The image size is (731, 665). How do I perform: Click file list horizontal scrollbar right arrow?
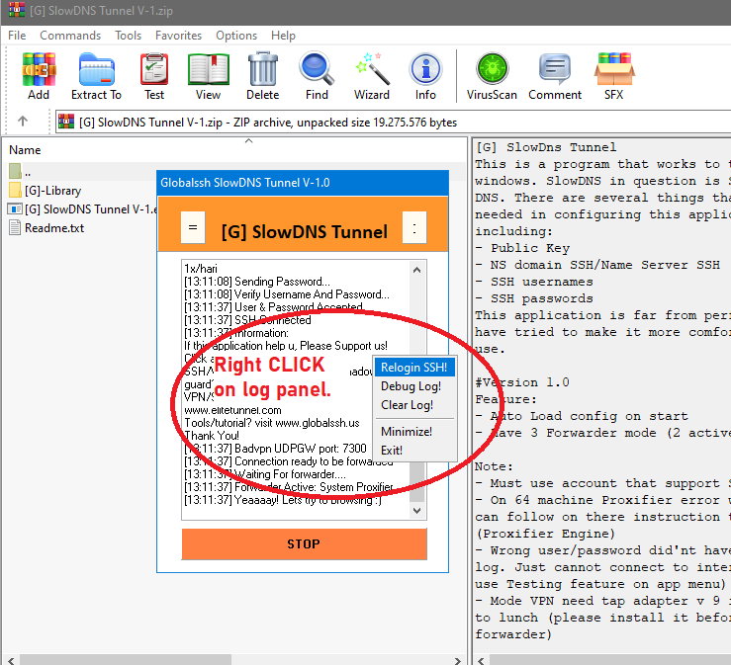coord(458,660)
